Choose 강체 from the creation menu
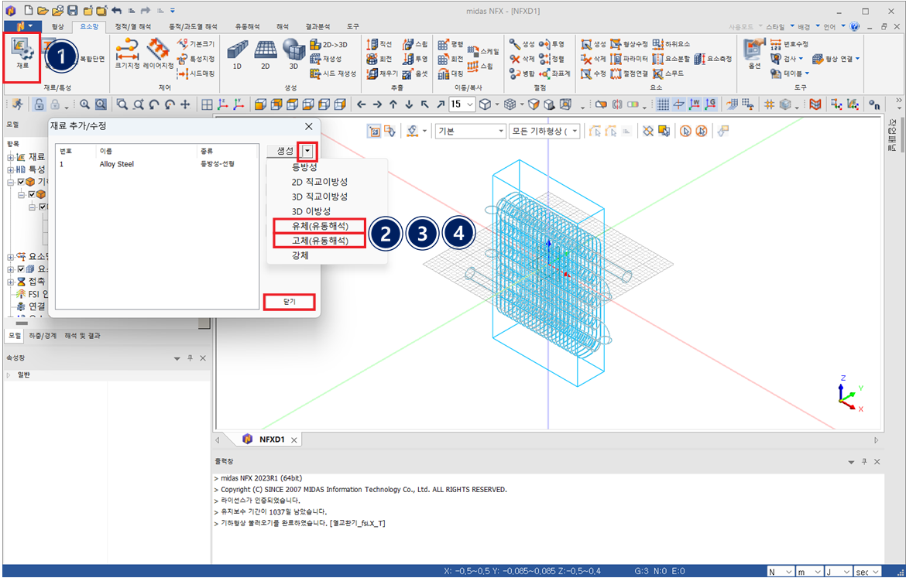 (x=300, y=255)
